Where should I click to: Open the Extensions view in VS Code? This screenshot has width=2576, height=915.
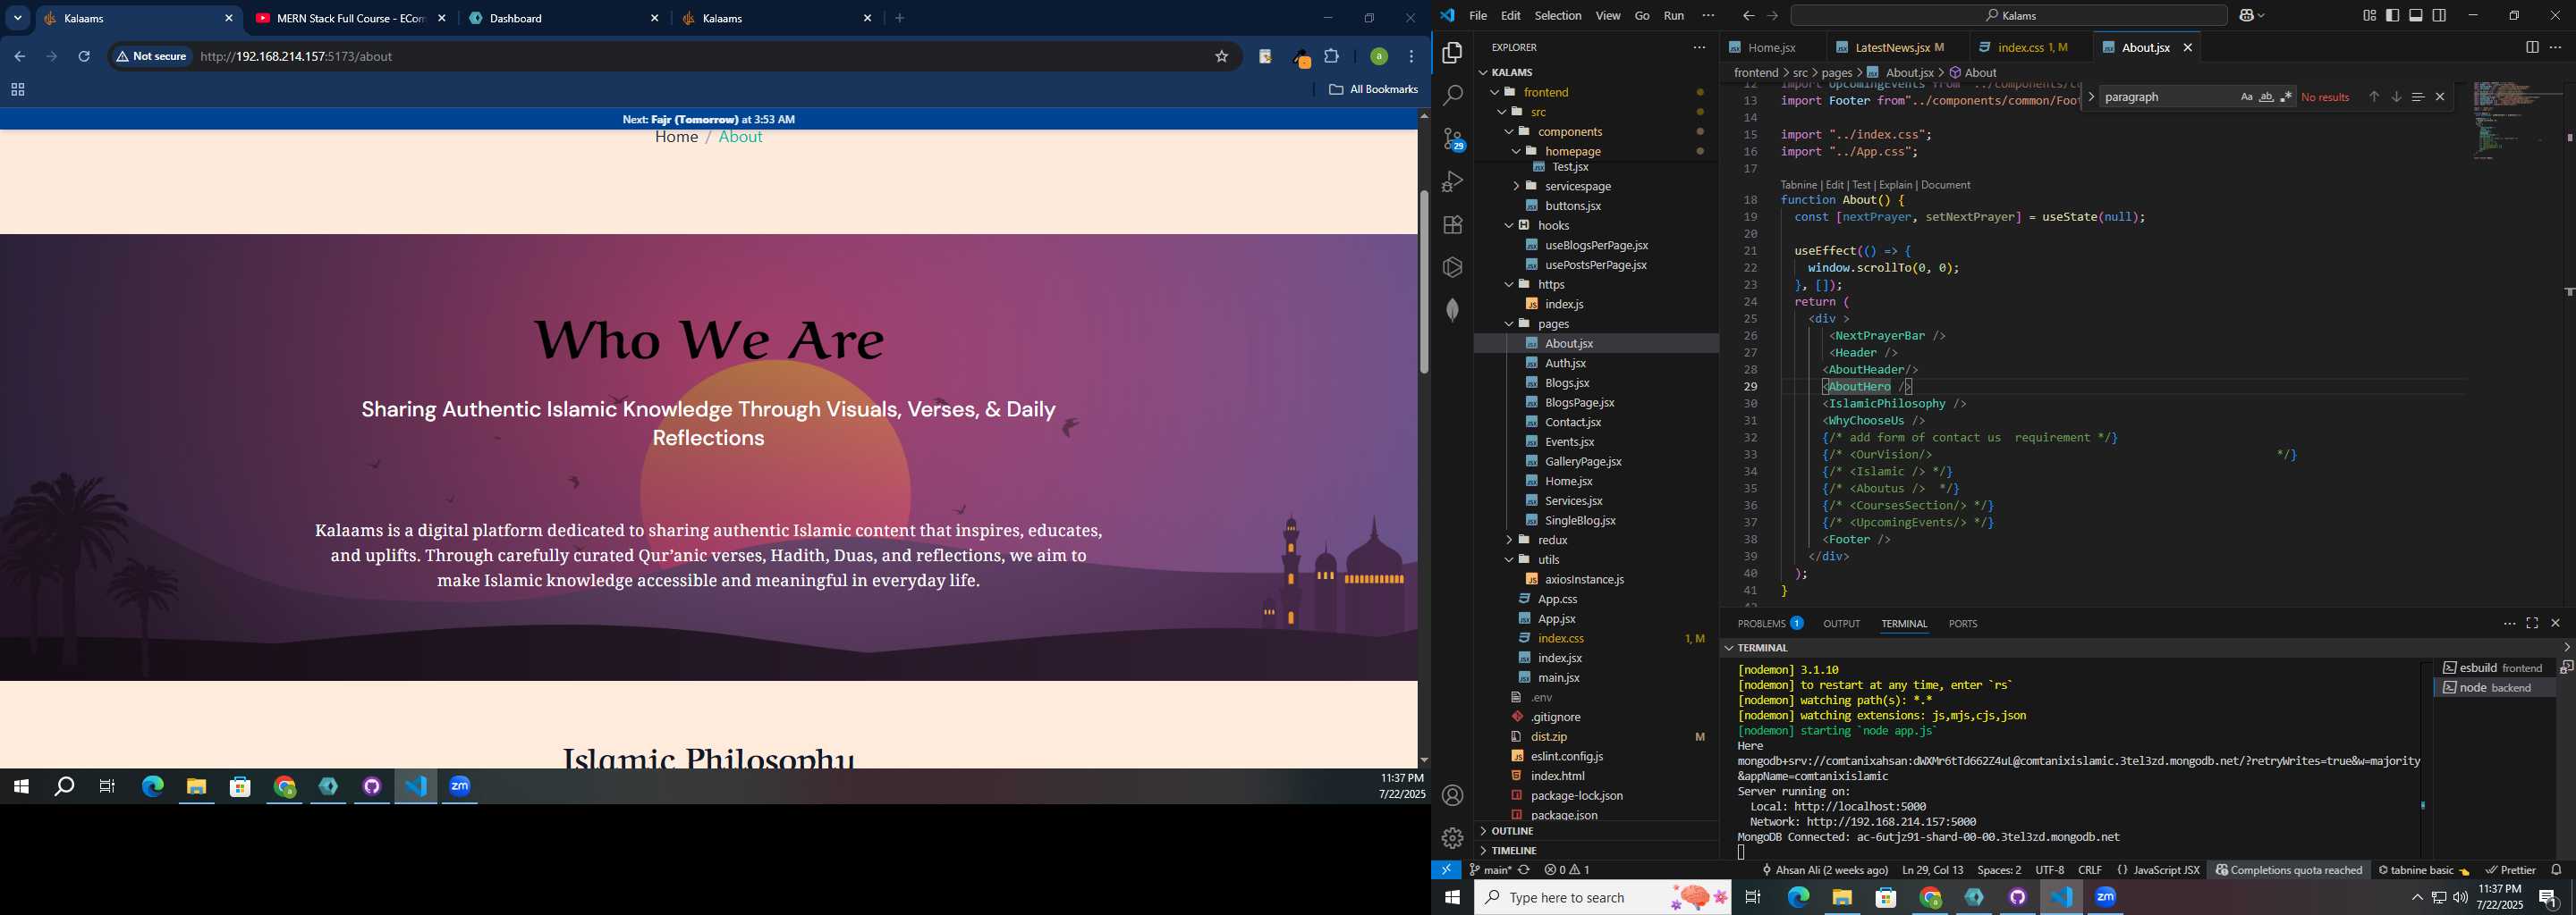(1452, 225)
